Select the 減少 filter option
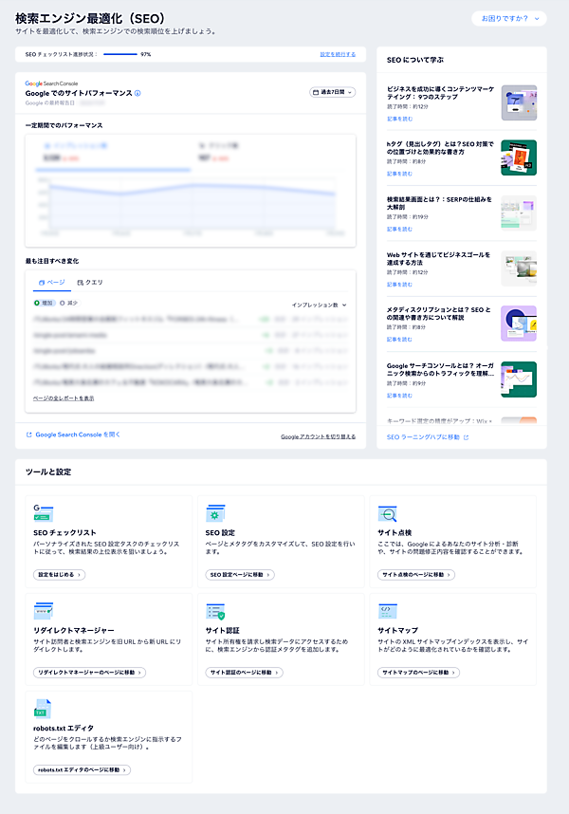 [68, 304]
